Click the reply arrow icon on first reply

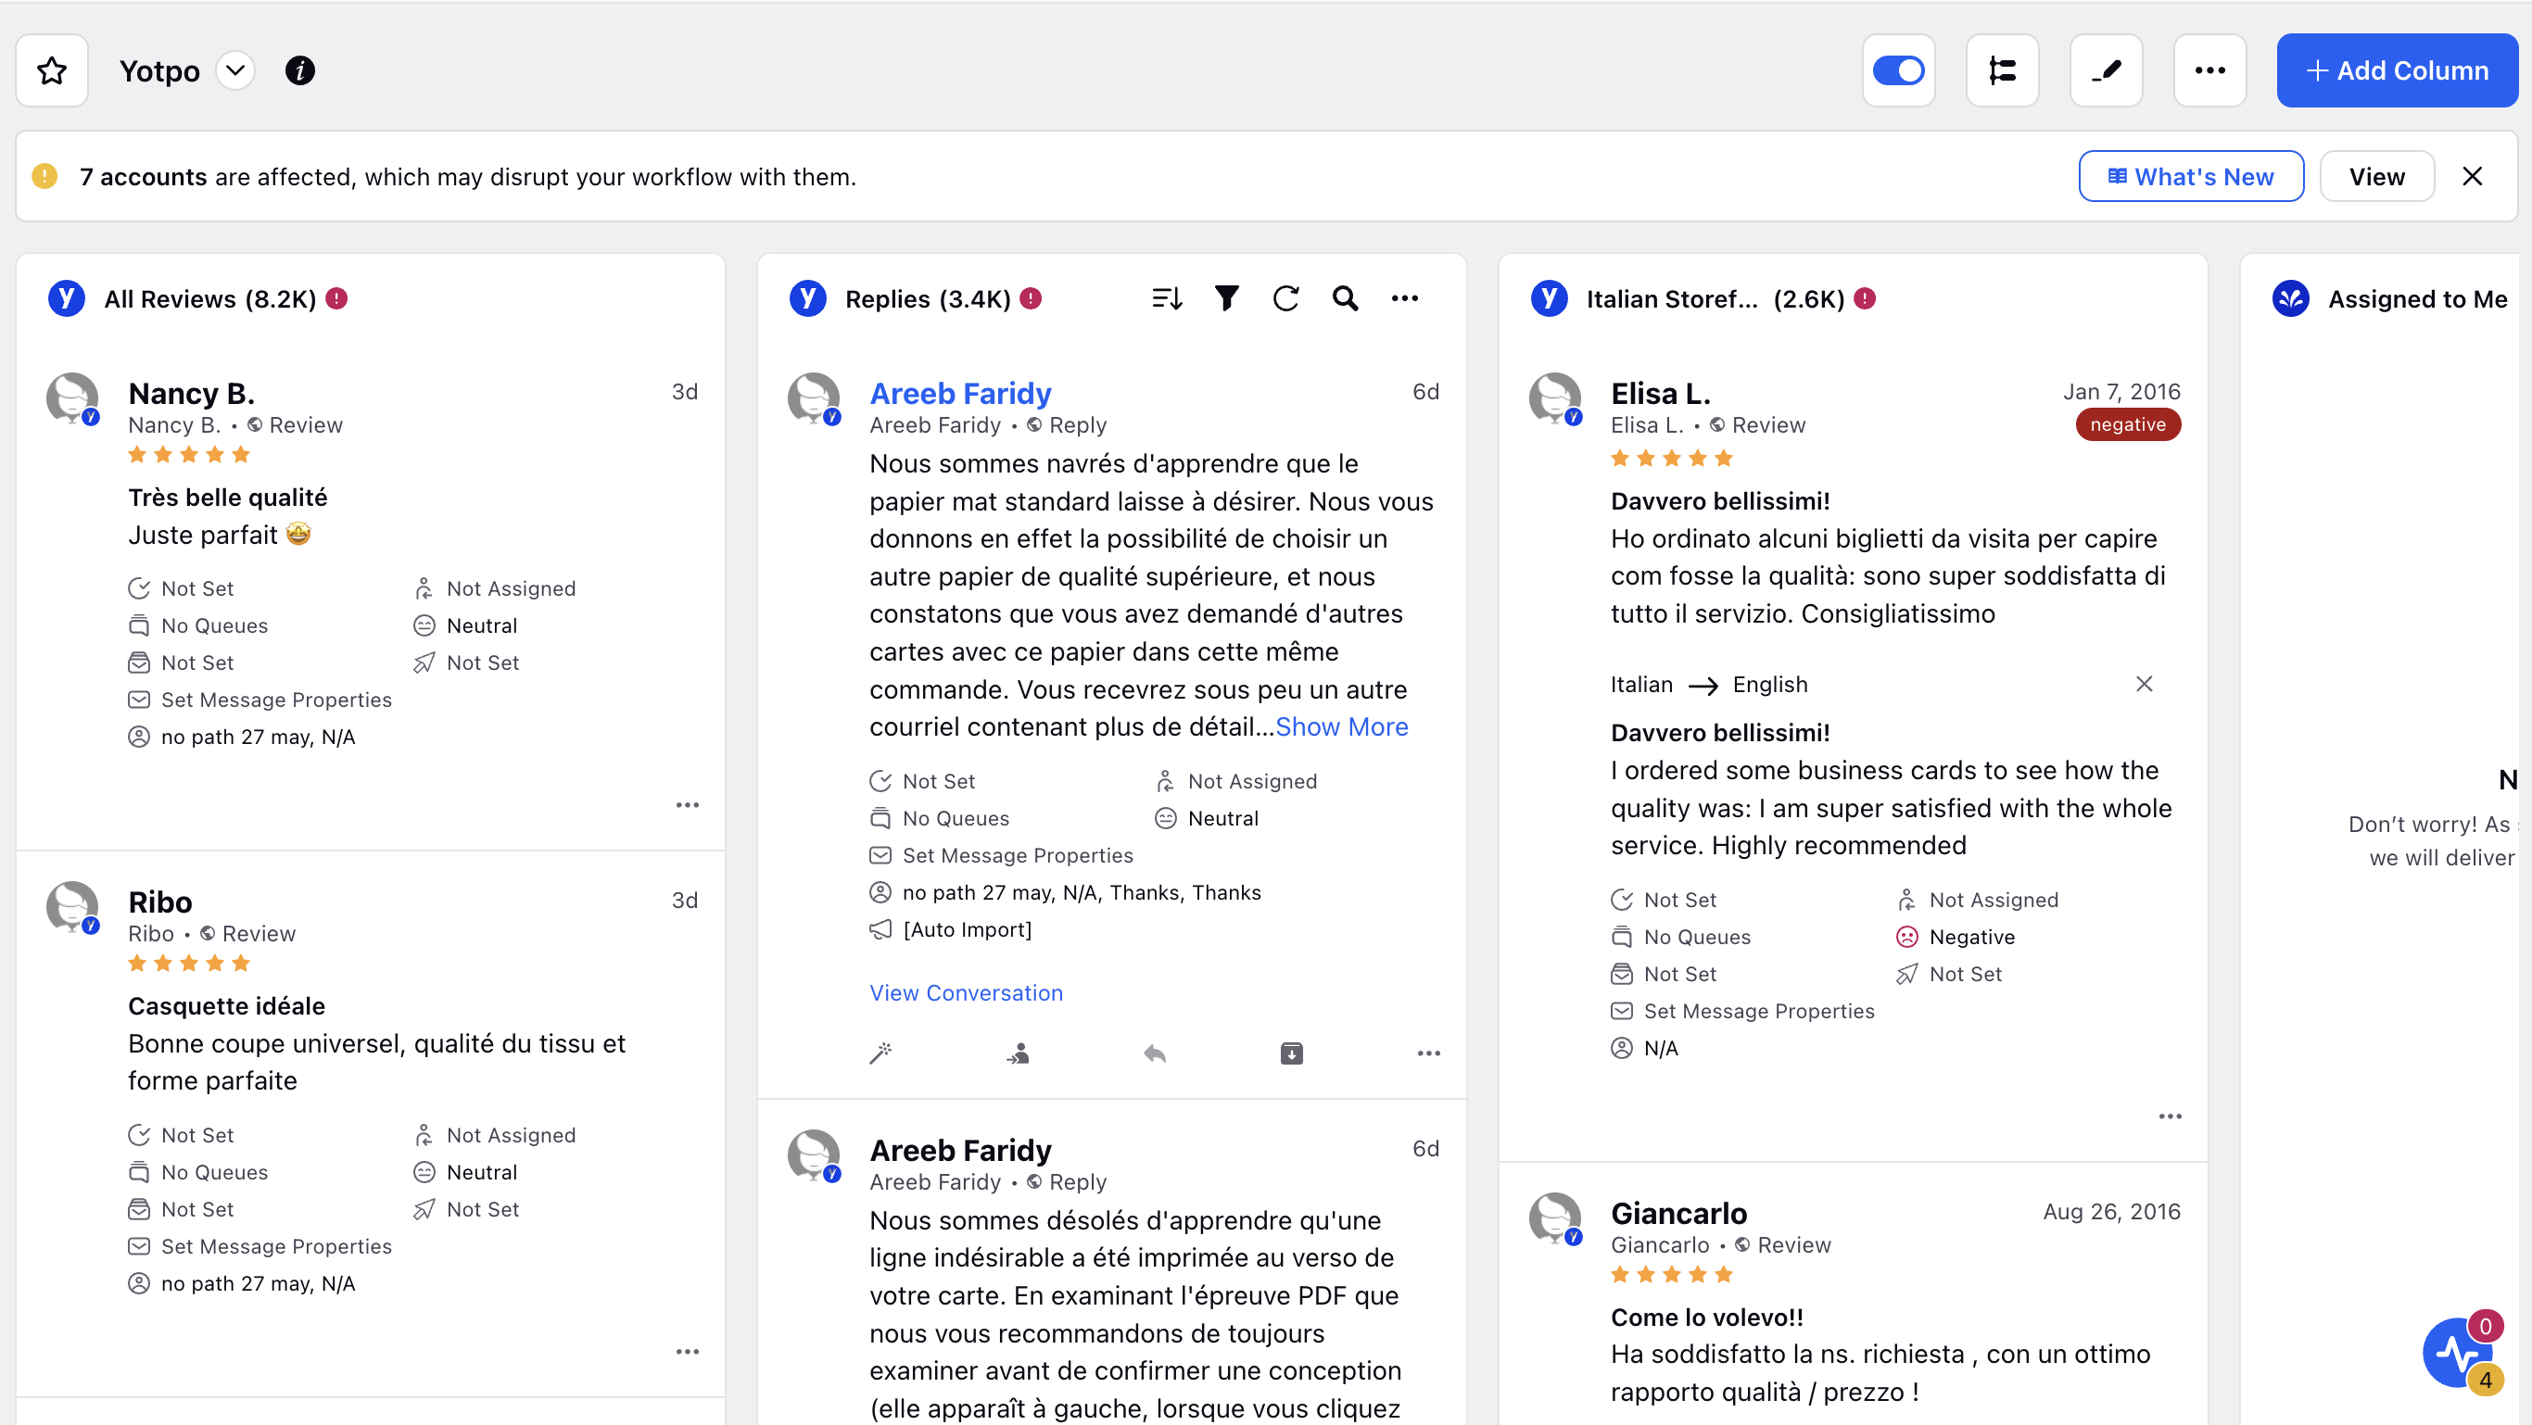pyautogui.click(x=1155, y=1053)
